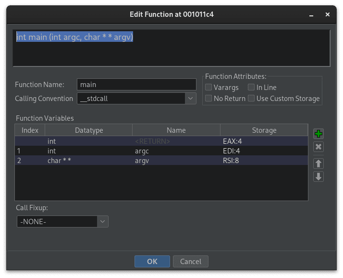The image size is (343, 278).
Task: Minimize the Edit Function dialog
Action: click(x=311, y=15)
